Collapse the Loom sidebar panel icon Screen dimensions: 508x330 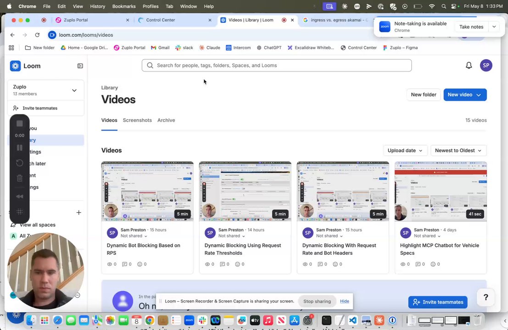click(80, 66)
